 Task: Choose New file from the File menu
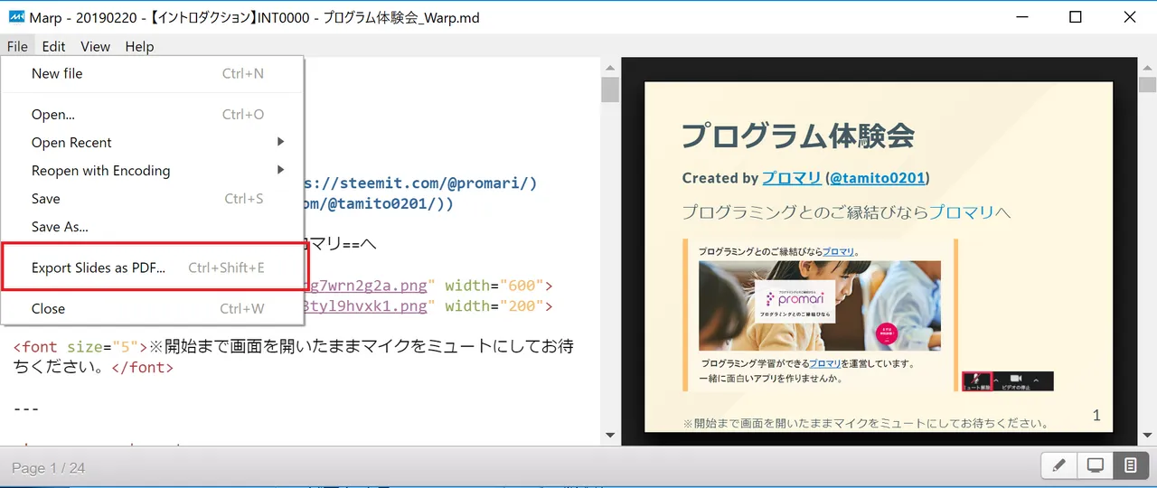[152, 73]
